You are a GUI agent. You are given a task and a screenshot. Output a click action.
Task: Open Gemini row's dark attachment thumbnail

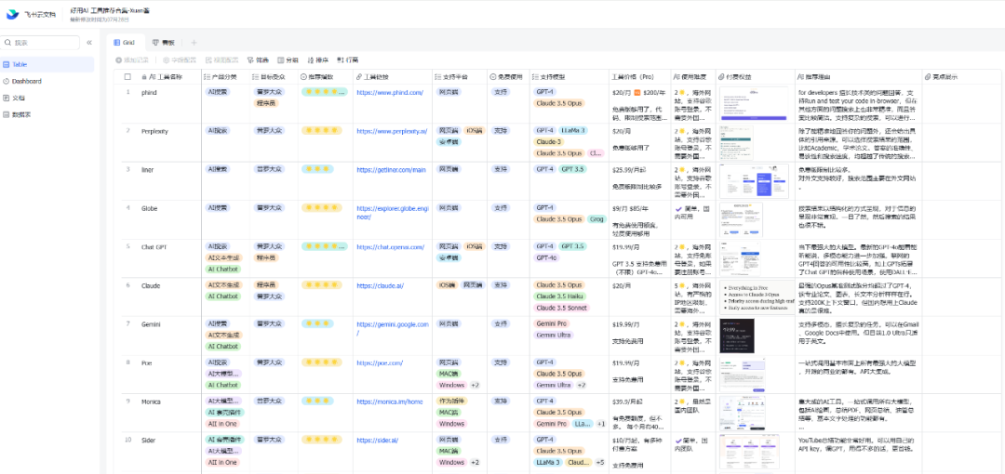736,336
